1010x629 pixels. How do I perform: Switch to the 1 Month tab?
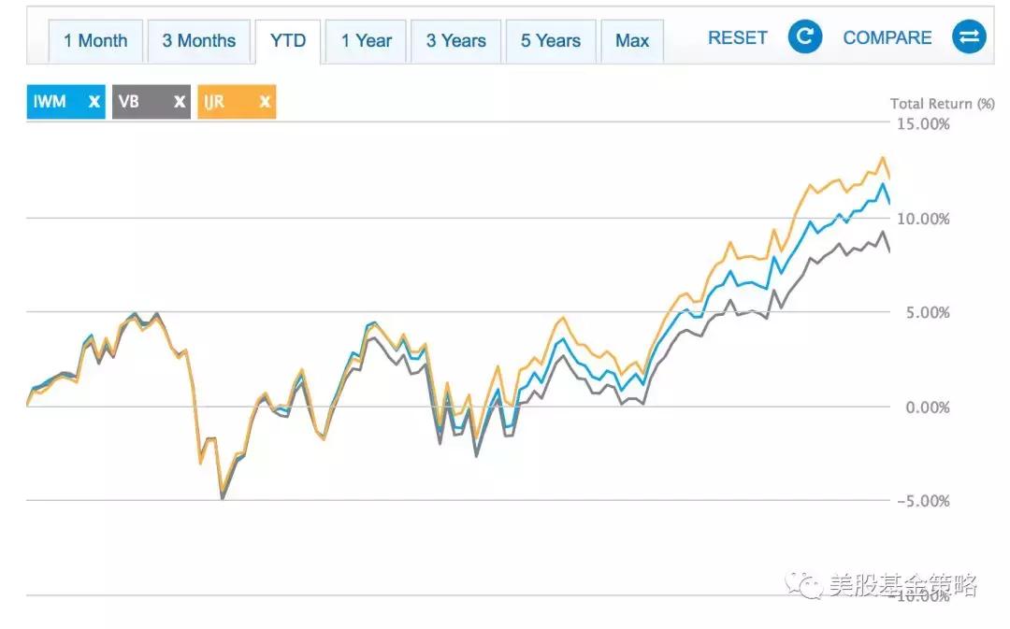[x=95, y=41]
